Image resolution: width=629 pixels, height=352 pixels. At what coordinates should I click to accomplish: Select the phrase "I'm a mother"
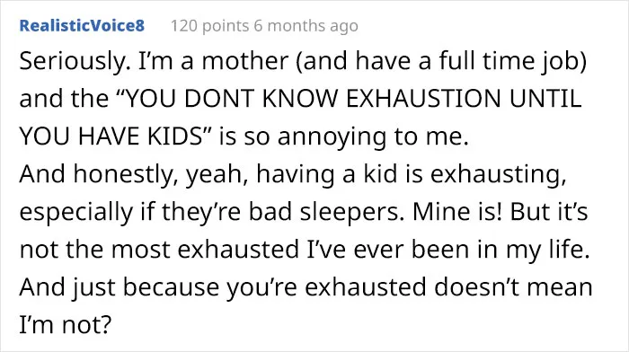pos(214,61)
